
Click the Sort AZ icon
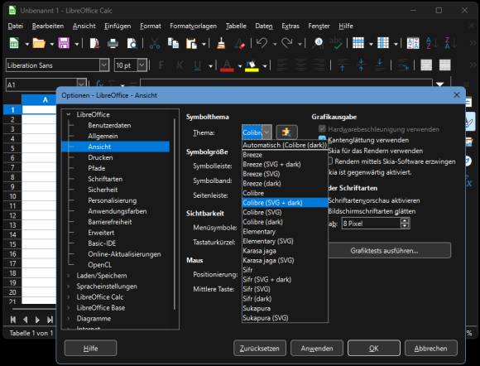413,43
